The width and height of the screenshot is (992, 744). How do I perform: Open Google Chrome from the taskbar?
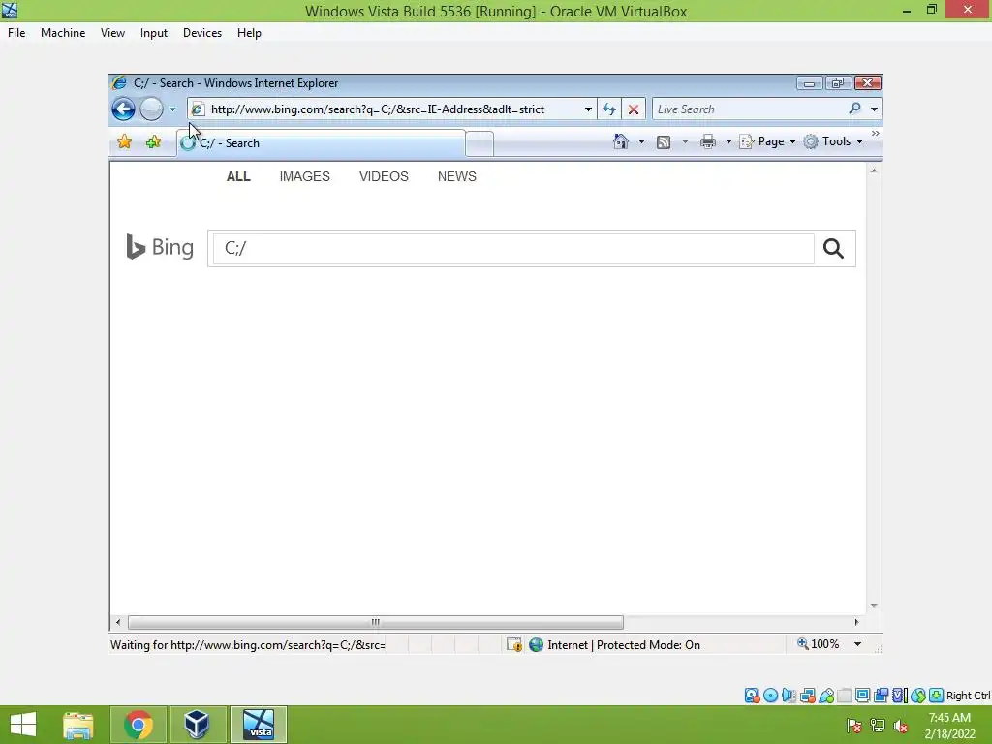point(139,725)
